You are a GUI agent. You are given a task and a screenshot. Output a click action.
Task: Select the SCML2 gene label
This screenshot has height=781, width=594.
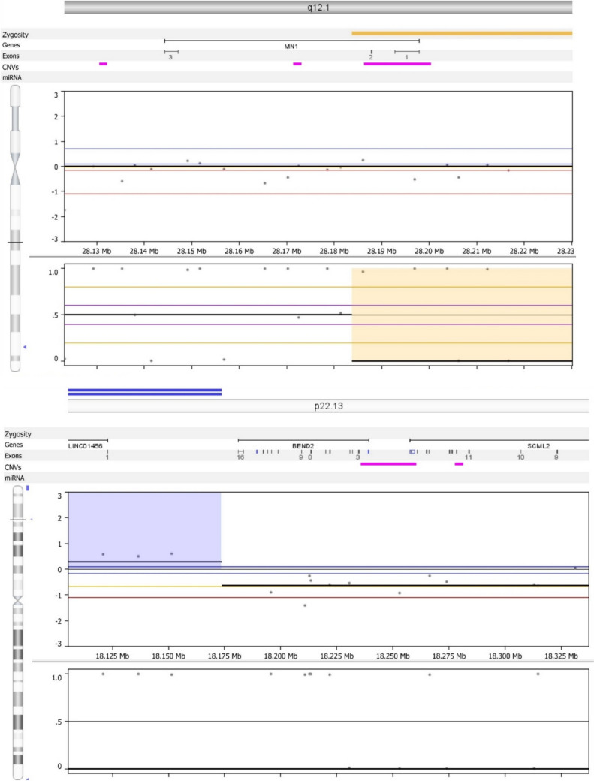pyautogui.click(x=538, y=446)
